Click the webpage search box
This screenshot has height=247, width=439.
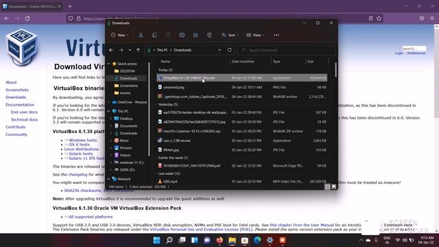(x=414, y=49)
